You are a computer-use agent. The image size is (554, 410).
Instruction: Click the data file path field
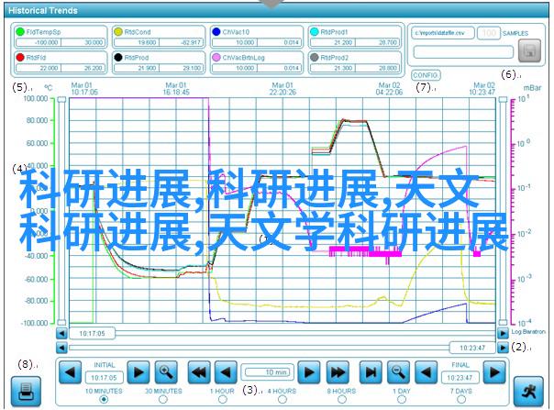click(443, 33)
